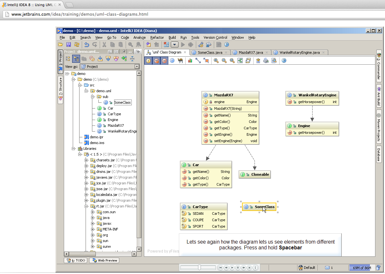Open the Analyze menu
The image size is (385, 274).
point(139,37)
